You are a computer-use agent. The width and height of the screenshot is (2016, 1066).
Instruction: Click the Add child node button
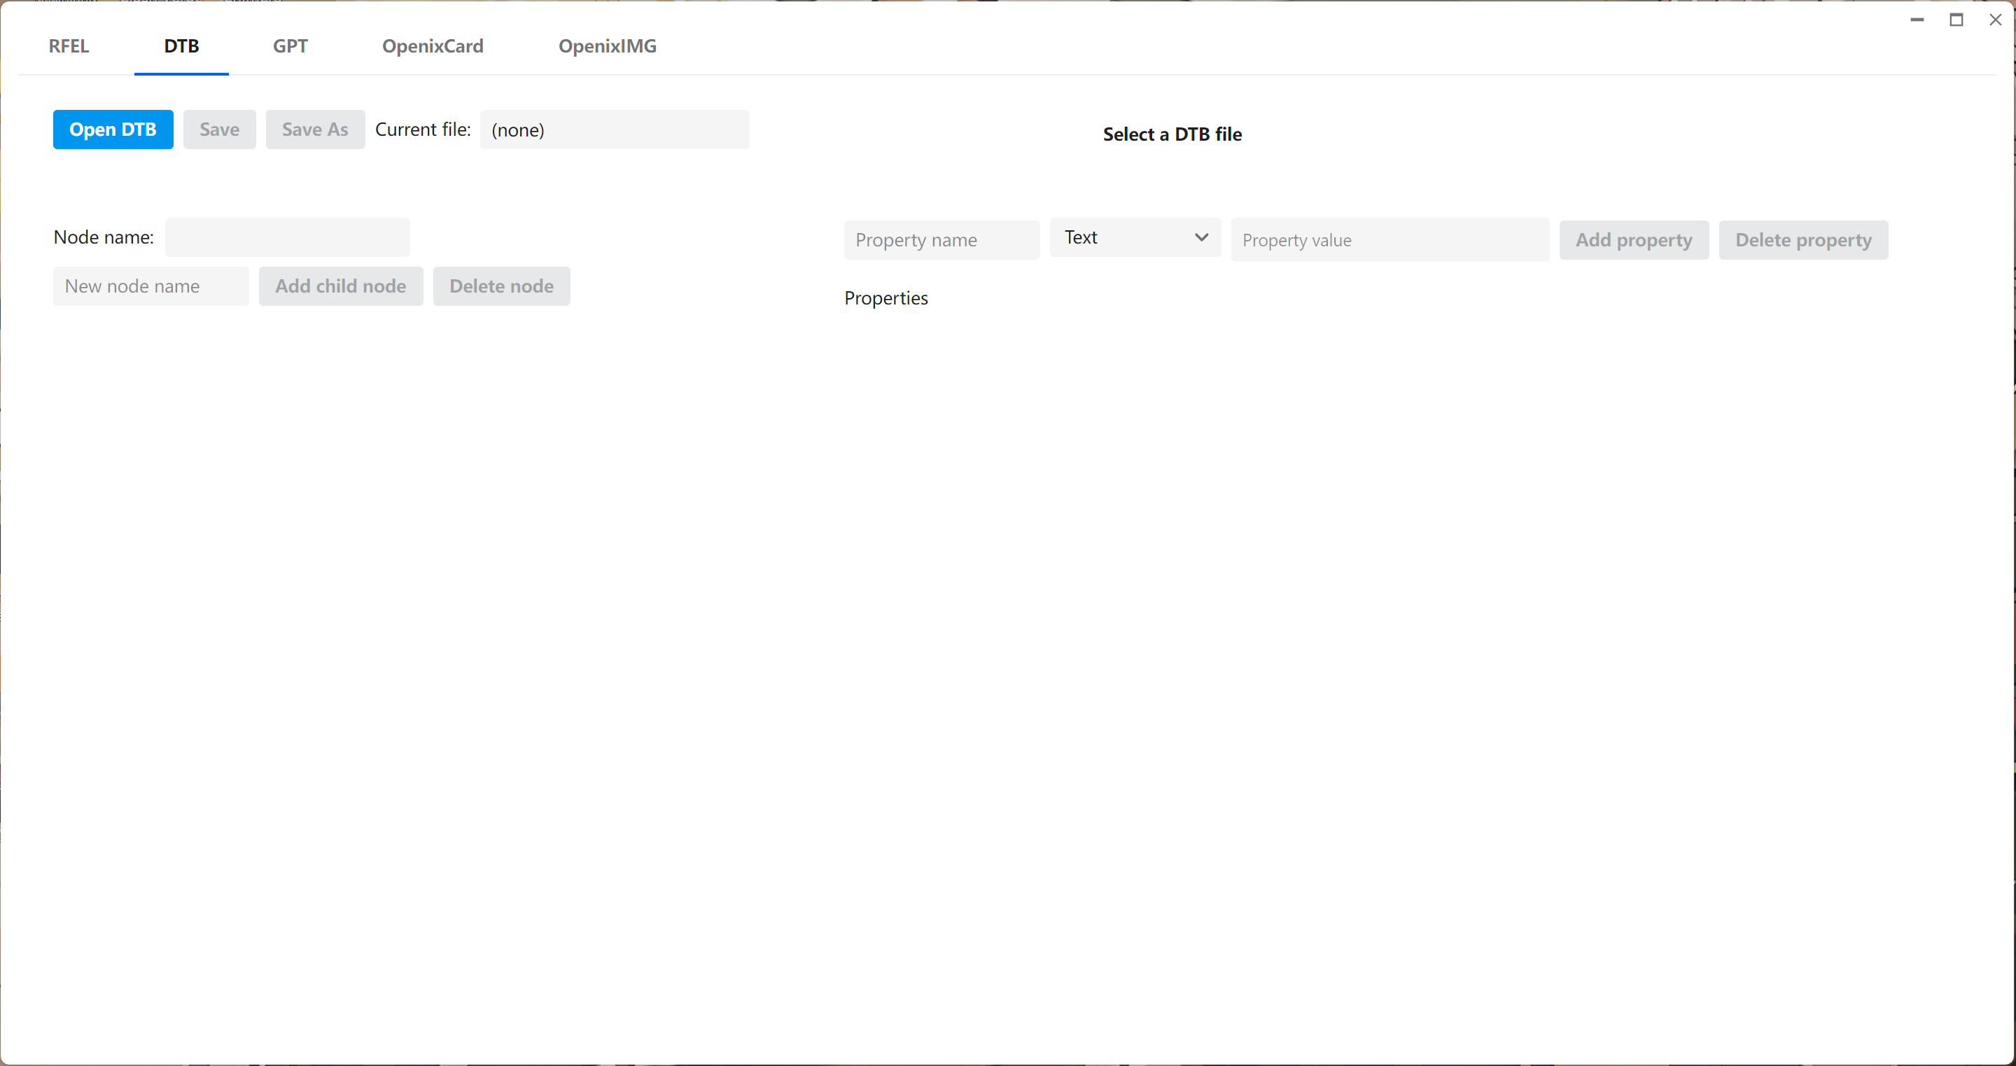(340, 286)
